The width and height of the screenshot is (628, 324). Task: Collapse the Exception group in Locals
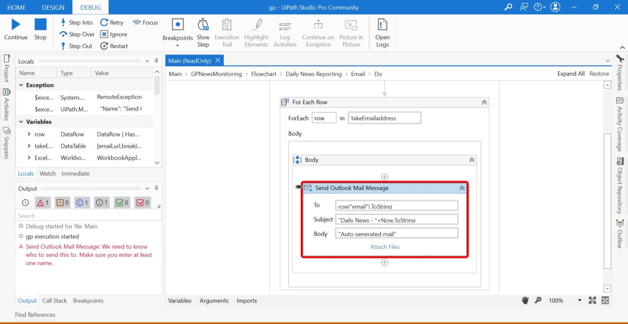coord(21,85)
